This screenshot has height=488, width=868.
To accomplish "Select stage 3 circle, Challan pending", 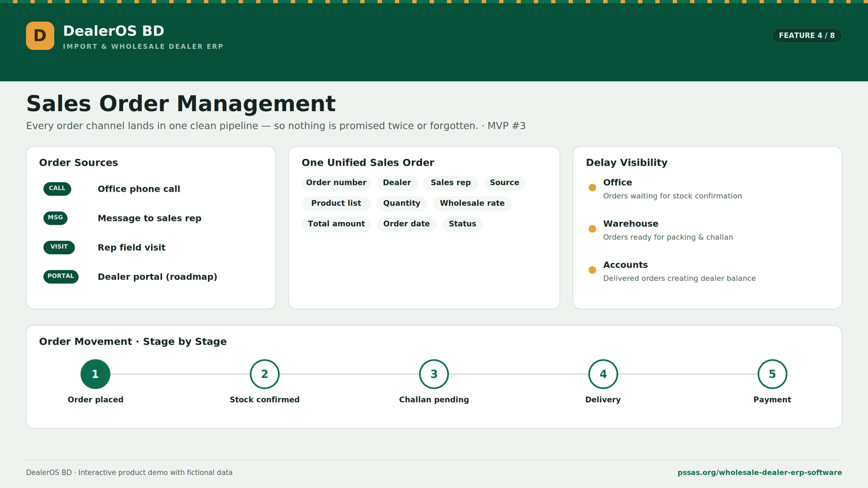I will coord(434,374).
